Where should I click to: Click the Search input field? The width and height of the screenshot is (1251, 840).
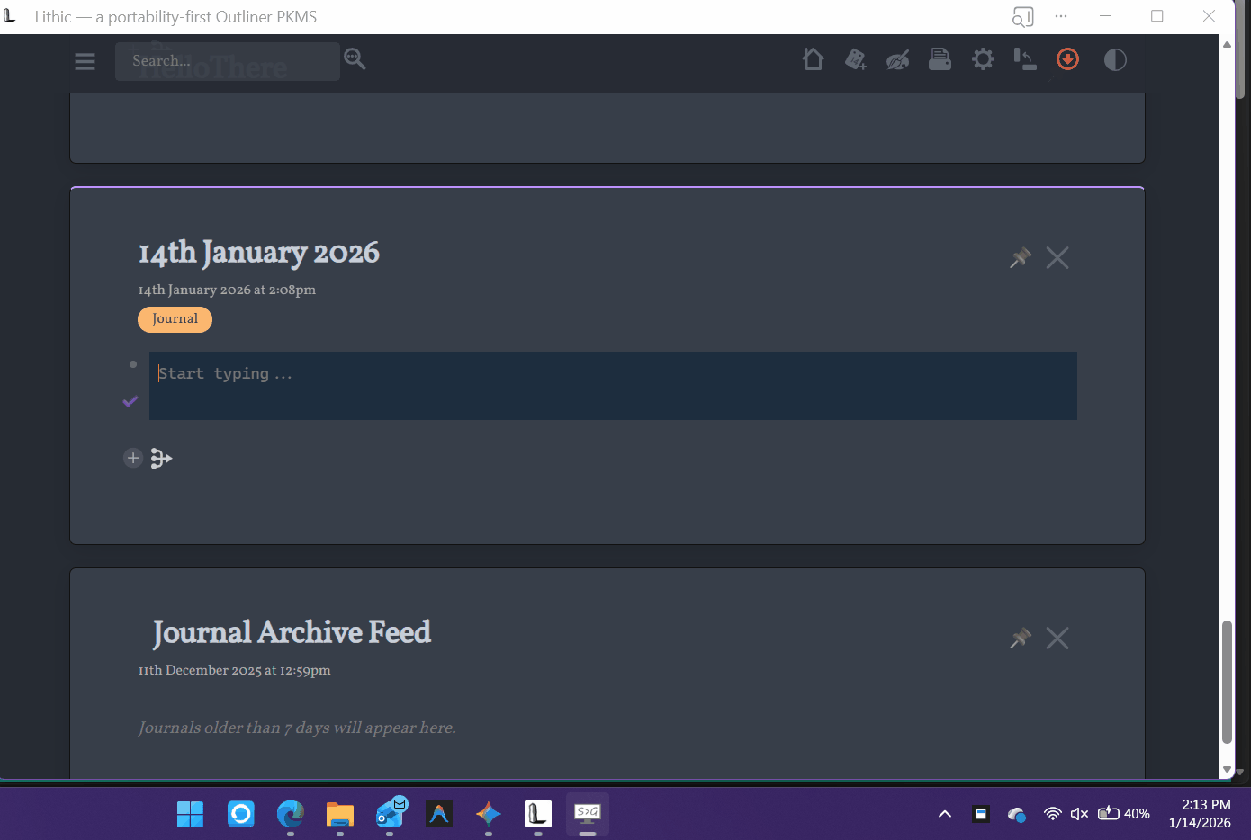click(227, 61)
